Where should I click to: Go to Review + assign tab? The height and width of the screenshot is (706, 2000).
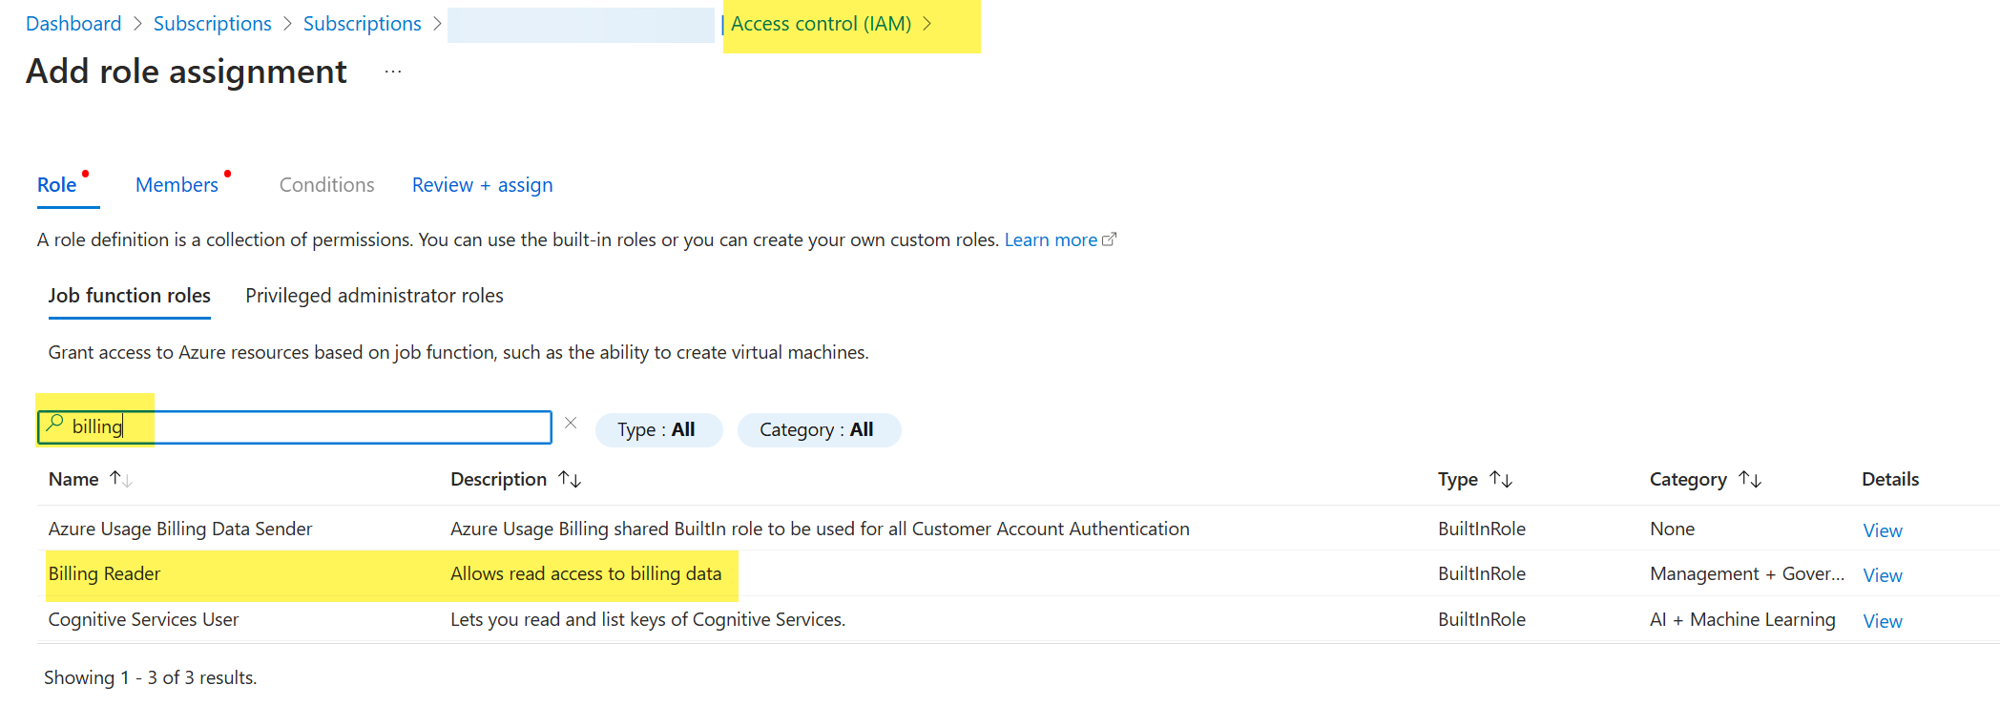(482, 185)
